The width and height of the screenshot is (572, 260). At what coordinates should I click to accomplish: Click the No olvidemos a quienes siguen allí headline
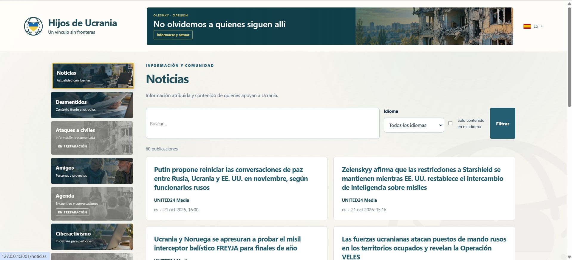coord(219,24)
